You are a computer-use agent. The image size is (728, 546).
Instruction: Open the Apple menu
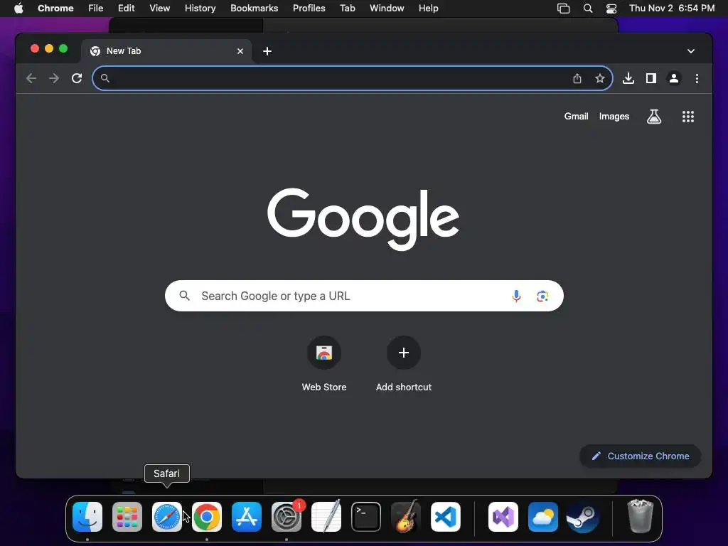[x=18, y=9]
